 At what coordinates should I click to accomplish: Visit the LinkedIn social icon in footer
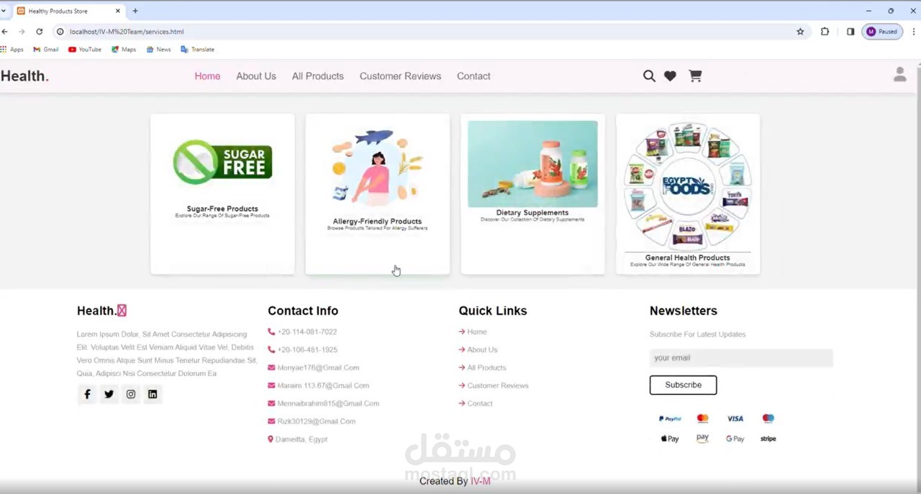coord(153,394)
